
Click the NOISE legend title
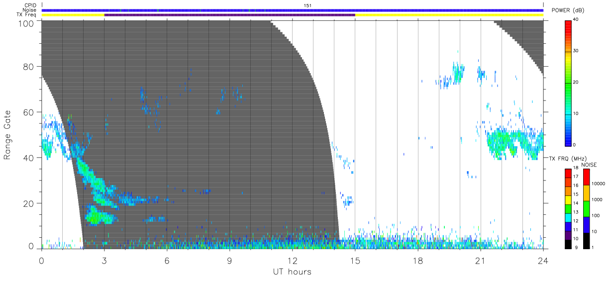click(x=590, y=165)
